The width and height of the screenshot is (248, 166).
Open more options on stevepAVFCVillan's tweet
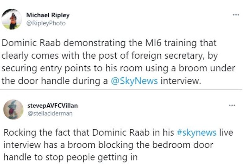(231, 106)
